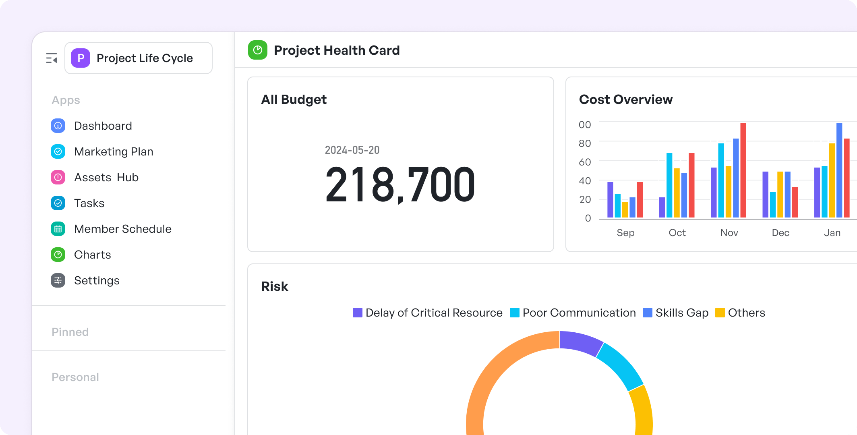The height and width of the screenshot is (435, 857).
Task: Open the Project Life Cycle project selector
Action: click(139, 58)
